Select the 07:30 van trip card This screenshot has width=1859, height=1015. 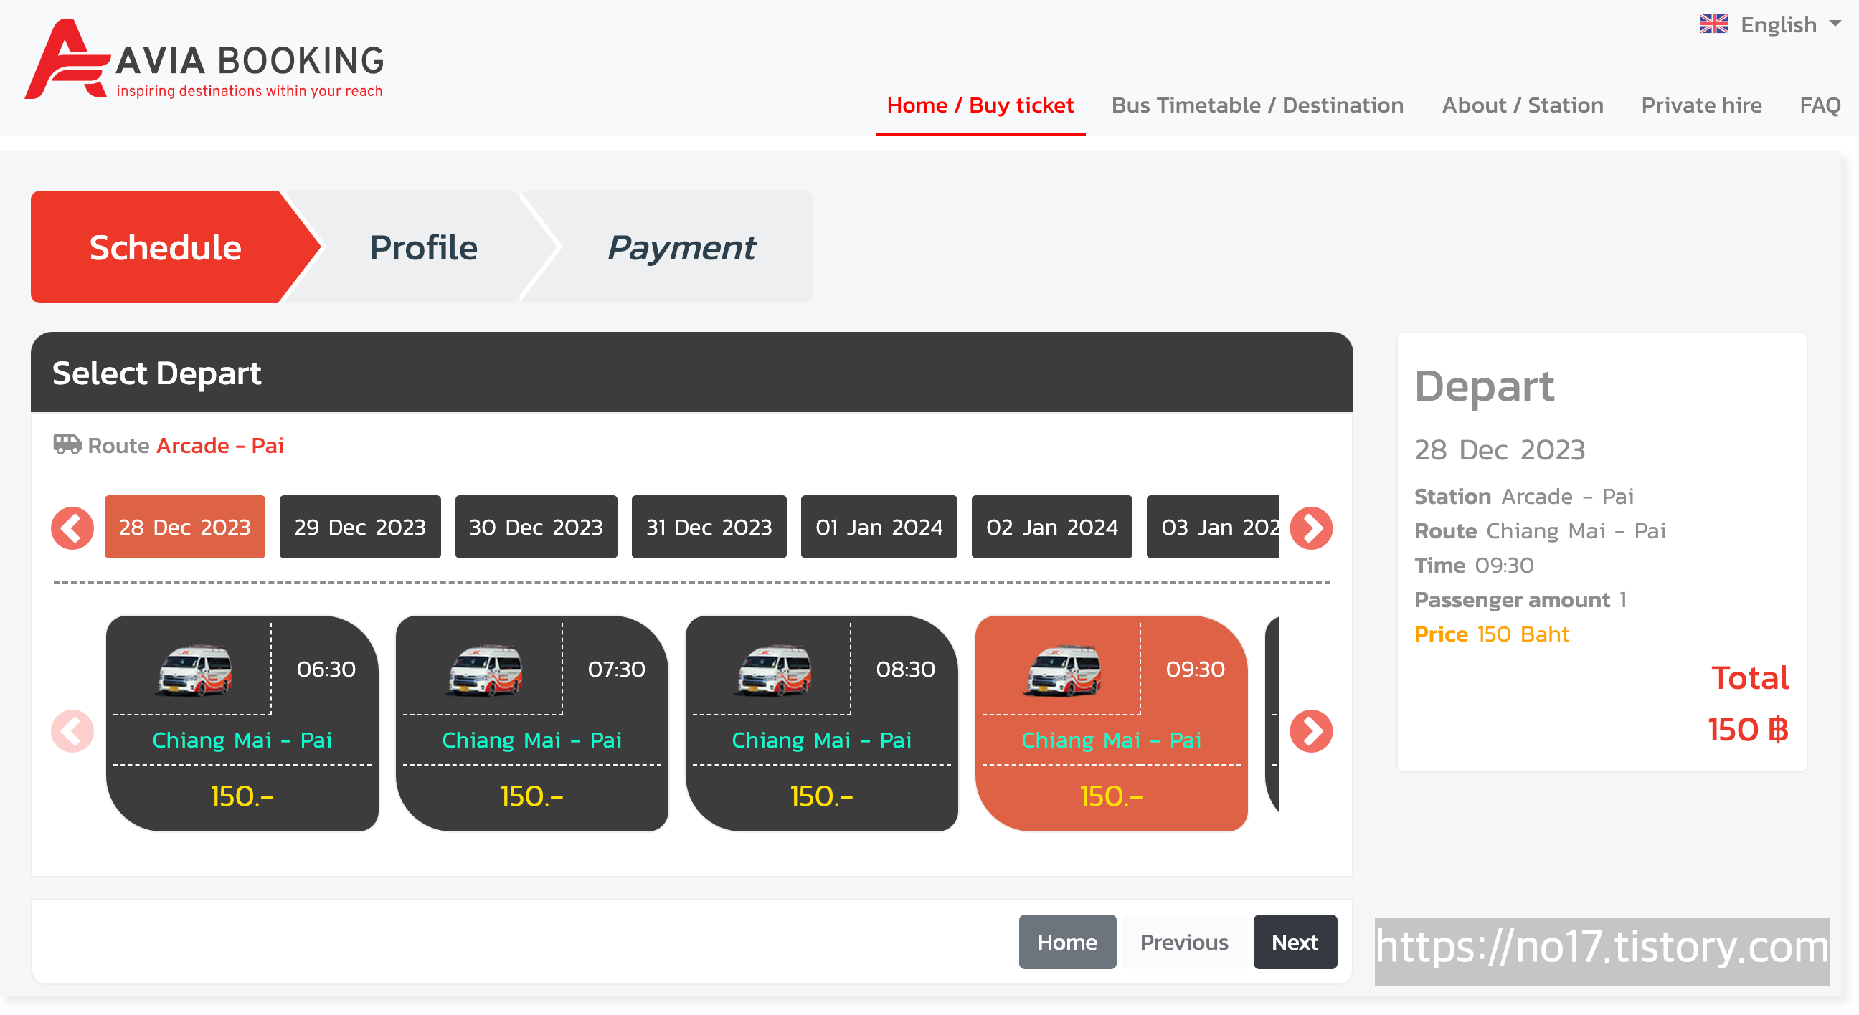532,723
